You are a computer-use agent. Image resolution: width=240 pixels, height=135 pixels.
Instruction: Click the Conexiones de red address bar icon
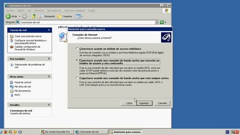pos(18,22)
